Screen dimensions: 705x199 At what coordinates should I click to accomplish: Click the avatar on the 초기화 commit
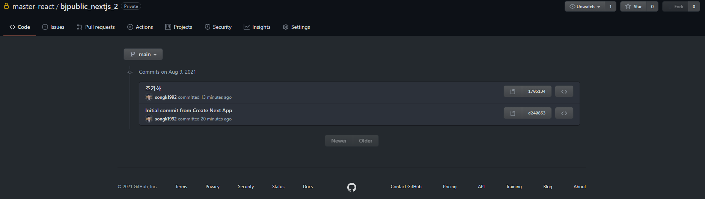point(149,97)
